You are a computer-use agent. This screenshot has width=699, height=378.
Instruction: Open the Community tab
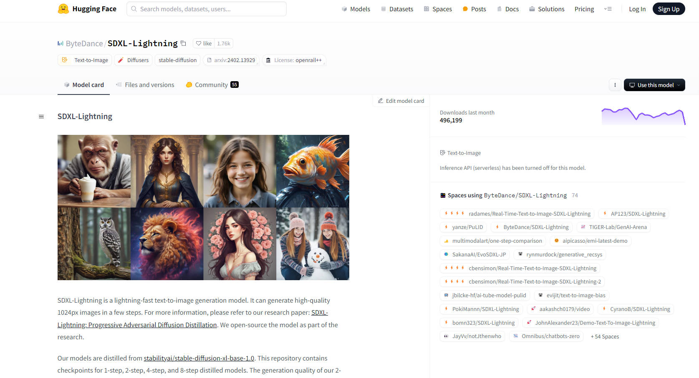point(212,85)
